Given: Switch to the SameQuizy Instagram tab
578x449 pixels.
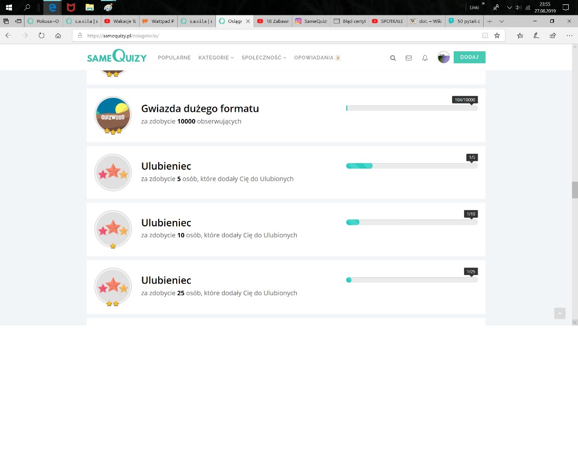Looking at the screenshot, I should pos(310,21).
